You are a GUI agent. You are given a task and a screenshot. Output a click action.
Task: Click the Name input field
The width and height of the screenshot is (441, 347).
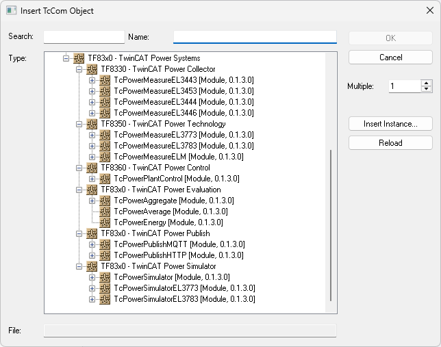(x=255, y=37)
